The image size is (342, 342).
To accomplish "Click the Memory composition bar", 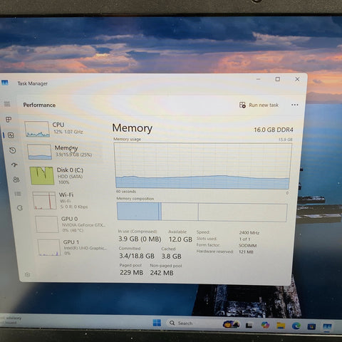I will [x=202, y=212].
